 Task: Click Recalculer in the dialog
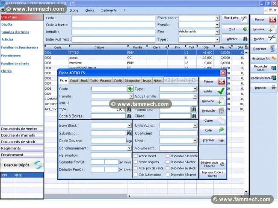[213, 111]
